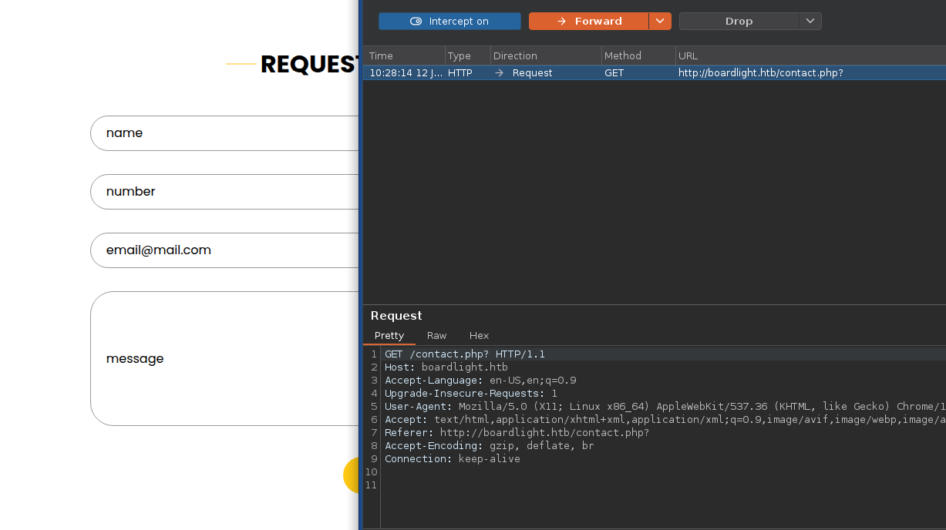Click the Direction column header
This screenshot has width=946, height=530.
(x=545, y=55)
